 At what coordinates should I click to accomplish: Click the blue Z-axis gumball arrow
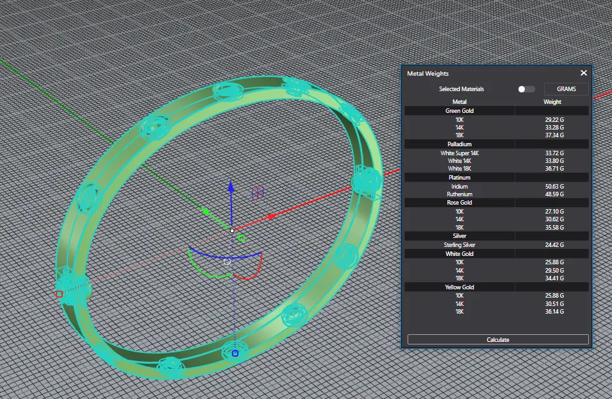(x=231, y=186)
